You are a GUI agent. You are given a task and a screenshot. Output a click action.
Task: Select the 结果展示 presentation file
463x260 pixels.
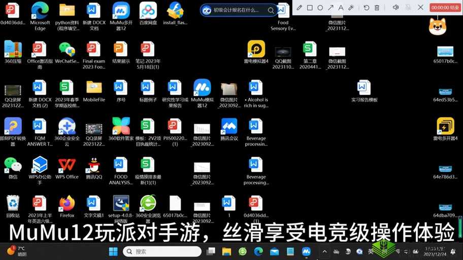[121, 53]
